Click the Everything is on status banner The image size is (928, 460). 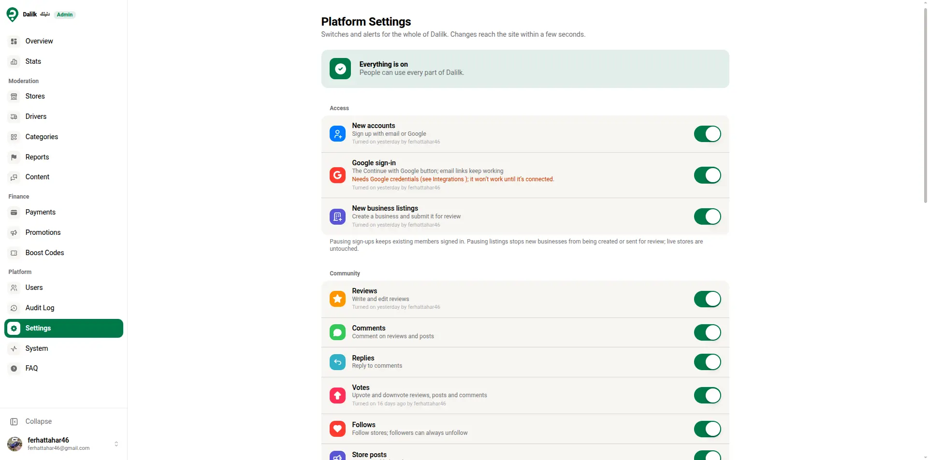pyautogui.click(x=525, y=69)
